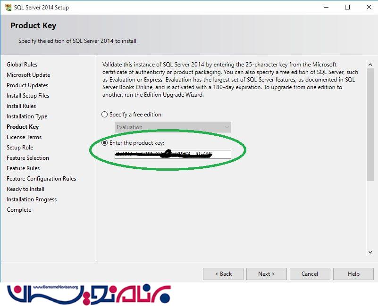The width and height of the screenshot is (378, 306).
Task: Select the 'Specify a free edition' radio button
Action: [x=104, y=115]
